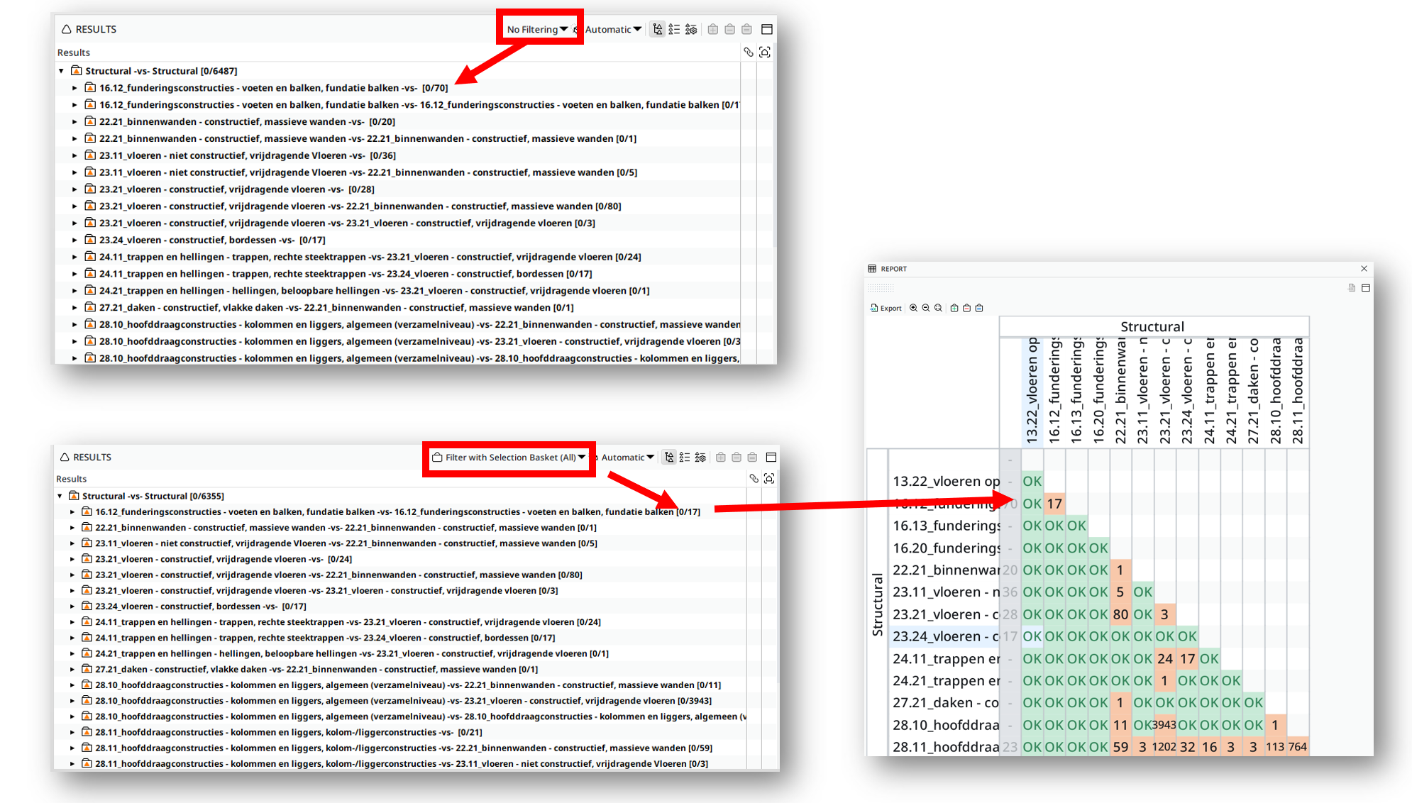Select 24.21_trappen en hellingen [0/1] row in top panel
This screenshot has height=803, width=1412.
pyautogui.click(x=374, y=290)
